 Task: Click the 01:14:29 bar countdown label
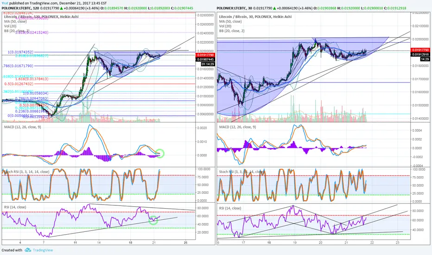(x=208, y=64)
